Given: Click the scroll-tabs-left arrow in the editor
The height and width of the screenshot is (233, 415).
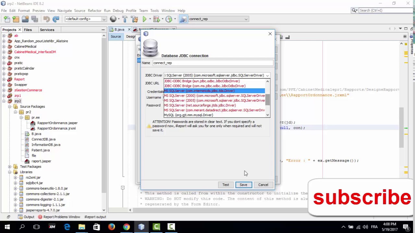Looking at the screenshot, I should (390, 28).
